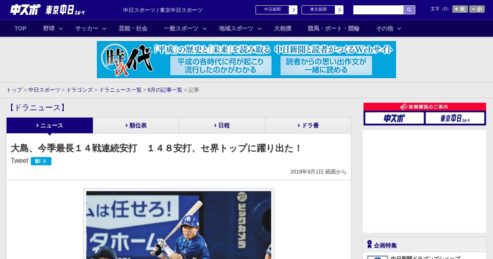Viewport: 493px width, 259px height.
Task: Decrease font size with −小 button
Action: pyautogui.click(x=477, y=9)
